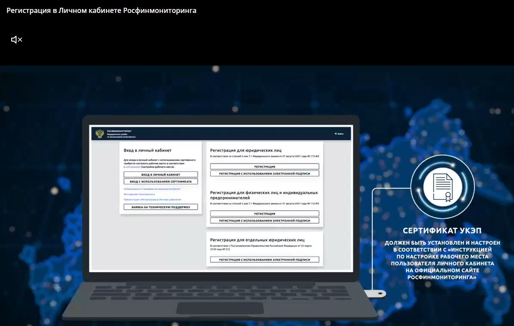
Task: Click 'РЕГИСТРАЦИЯ' under 'Регистрация для юридических лиц'
Action: coord(264,167)
